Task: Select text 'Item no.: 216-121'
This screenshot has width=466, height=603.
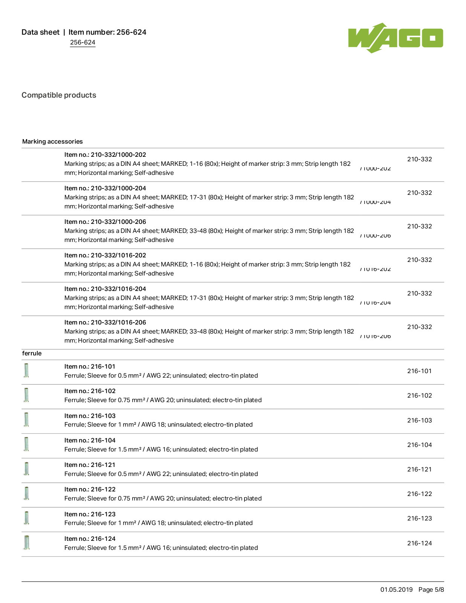Action: (x=90, y=465)
